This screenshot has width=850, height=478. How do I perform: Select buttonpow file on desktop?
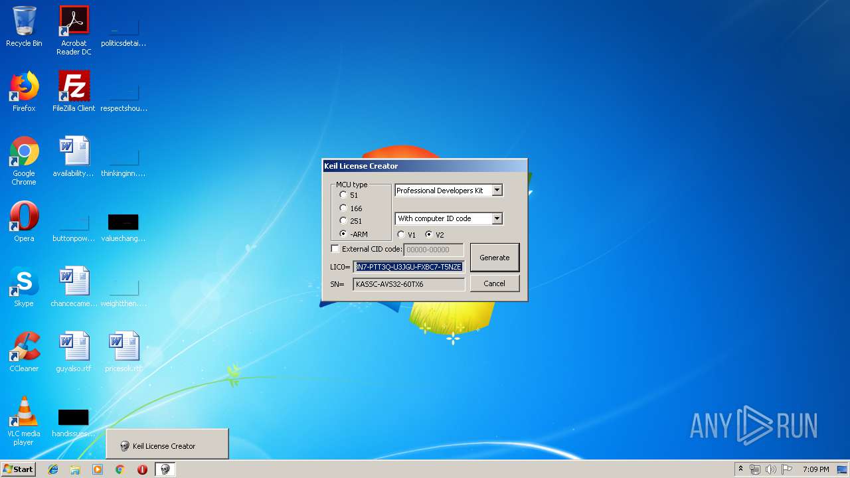click(x=74, y=226)
